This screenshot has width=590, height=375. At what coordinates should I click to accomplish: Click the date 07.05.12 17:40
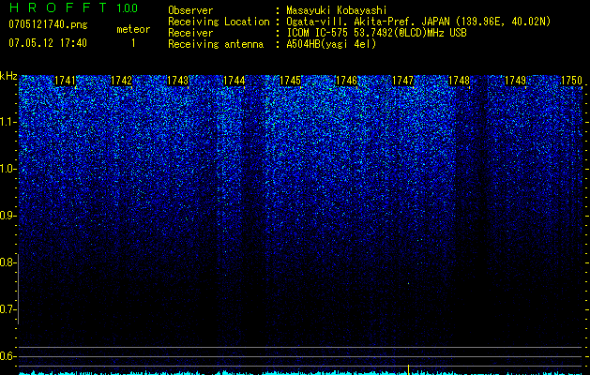click(x=48, y=43)
